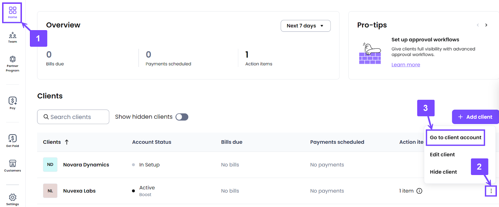Toggle Show hidden clients switch
Screen dimensions: 499x207
182,117
